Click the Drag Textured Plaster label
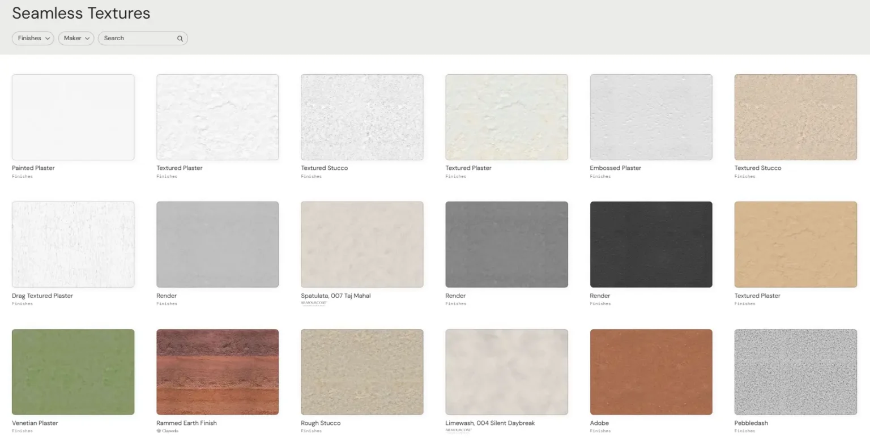 tap(42, 296)
